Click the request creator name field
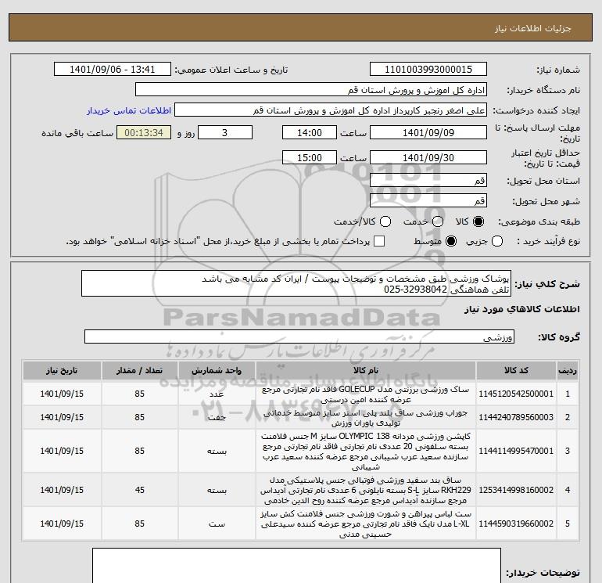The width and height of the screenshot is (602, 583). (331, 110)
